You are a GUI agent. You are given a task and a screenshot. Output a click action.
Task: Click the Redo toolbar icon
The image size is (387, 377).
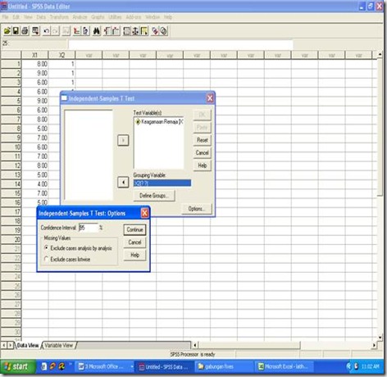(55, 31)
